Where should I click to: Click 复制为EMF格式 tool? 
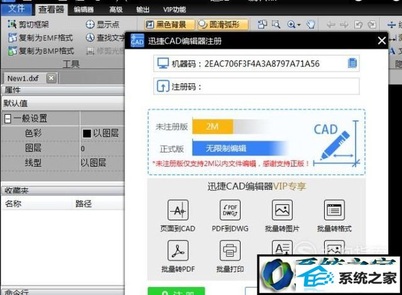point(40,38)
